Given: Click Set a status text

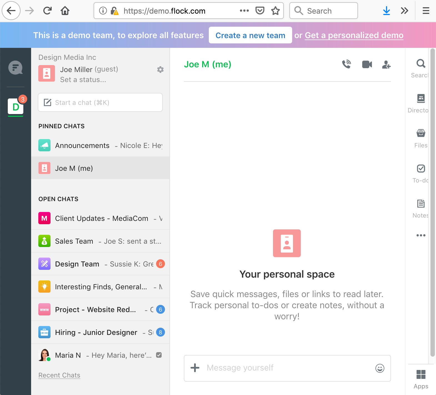Looking at the screenshot, I should [83, 80].
